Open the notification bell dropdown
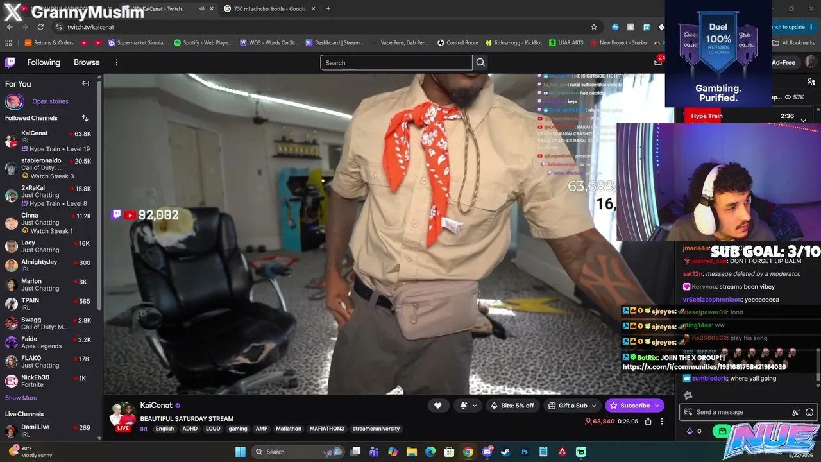The width and height of the screenshot is (821, 462). 468,406
